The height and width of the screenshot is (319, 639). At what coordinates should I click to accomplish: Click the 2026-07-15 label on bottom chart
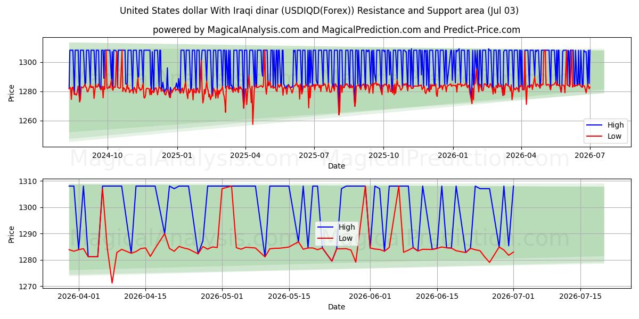click(x=580, y=296)
